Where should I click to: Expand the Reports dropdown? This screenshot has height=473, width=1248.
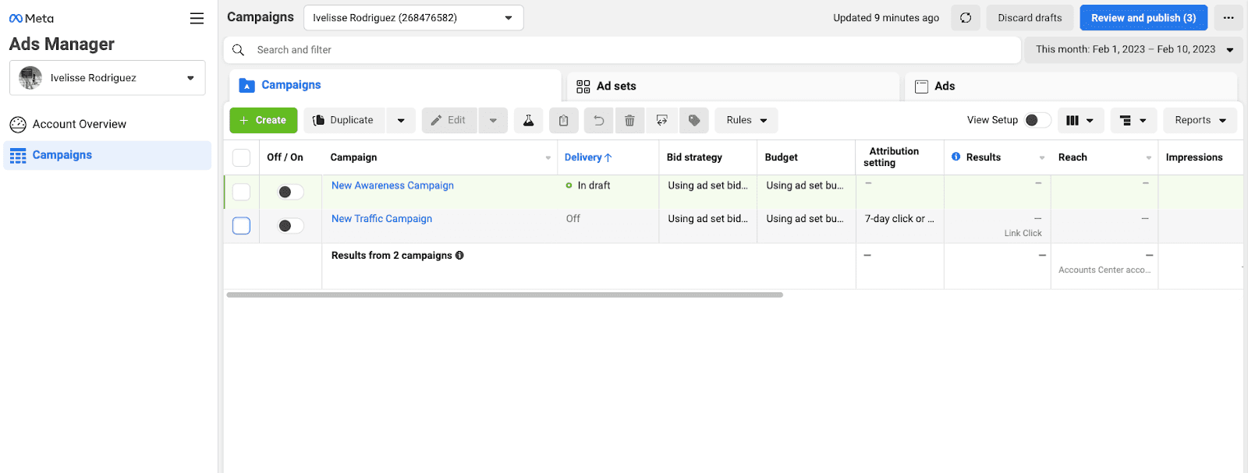[1200, 121]
